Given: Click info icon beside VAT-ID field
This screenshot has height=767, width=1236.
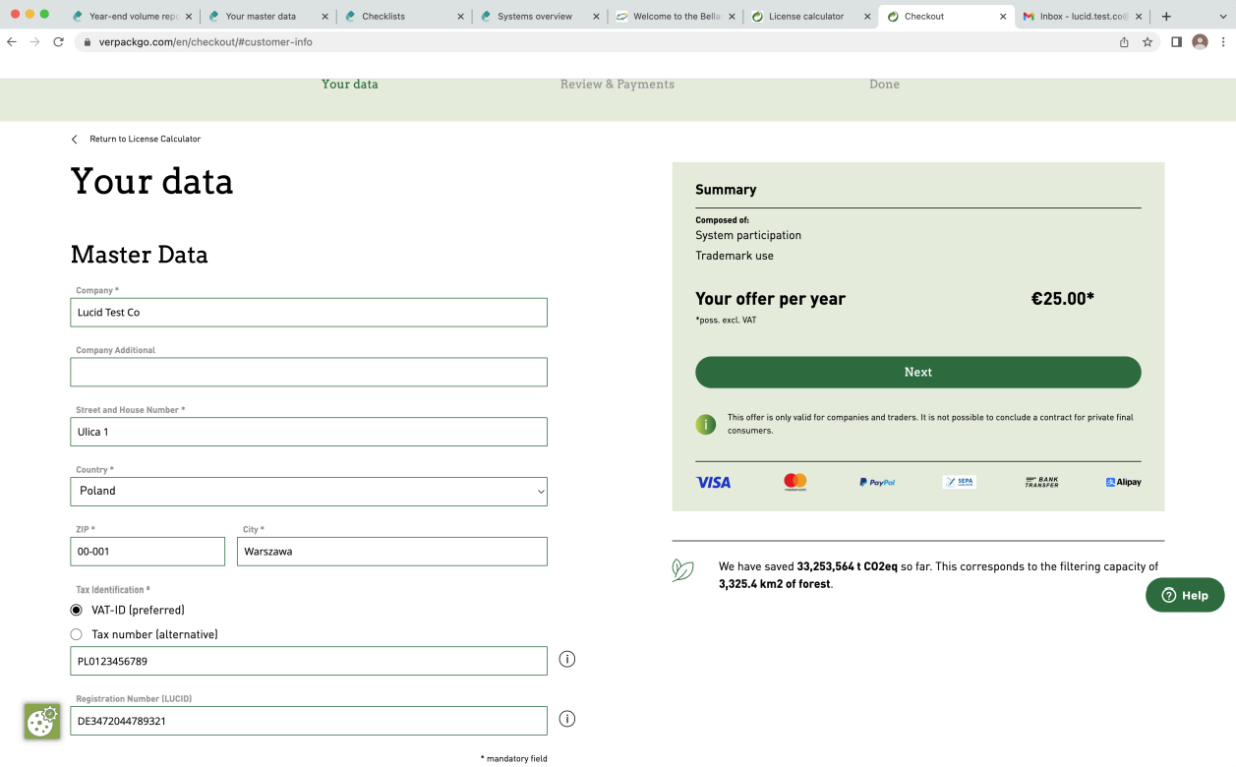Looking at the screenshot, I should pyautogui.click(x=566, y=659).
